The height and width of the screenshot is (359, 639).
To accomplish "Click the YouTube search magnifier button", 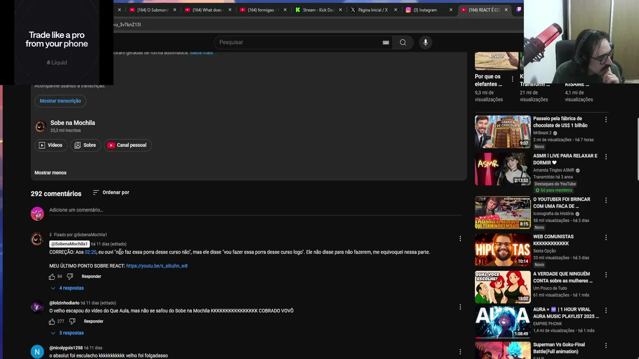I will click(x=402, y=42).
